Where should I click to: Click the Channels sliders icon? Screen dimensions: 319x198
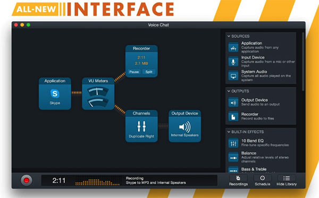pyautogui.click(x=141, y=126)
